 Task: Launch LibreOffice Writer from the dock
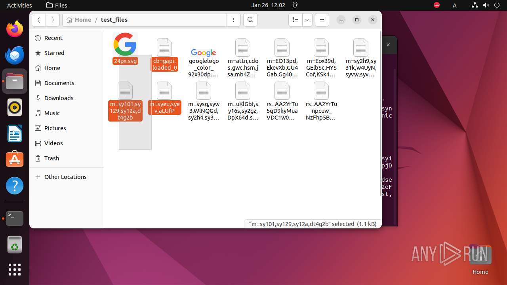15,133
